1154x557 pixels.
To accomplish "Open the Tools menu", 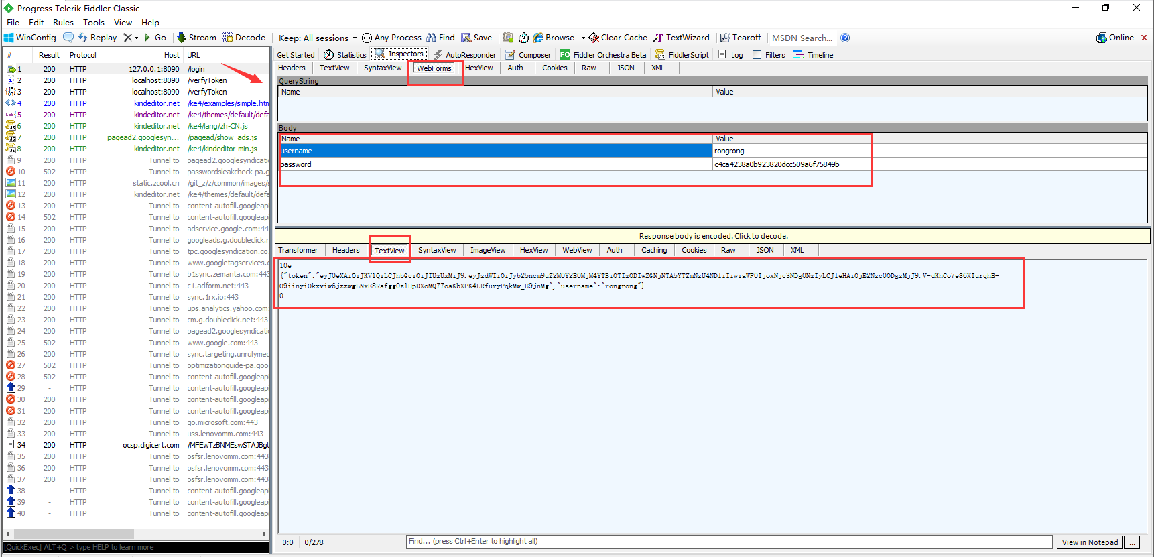I will (x=94, y=22).
